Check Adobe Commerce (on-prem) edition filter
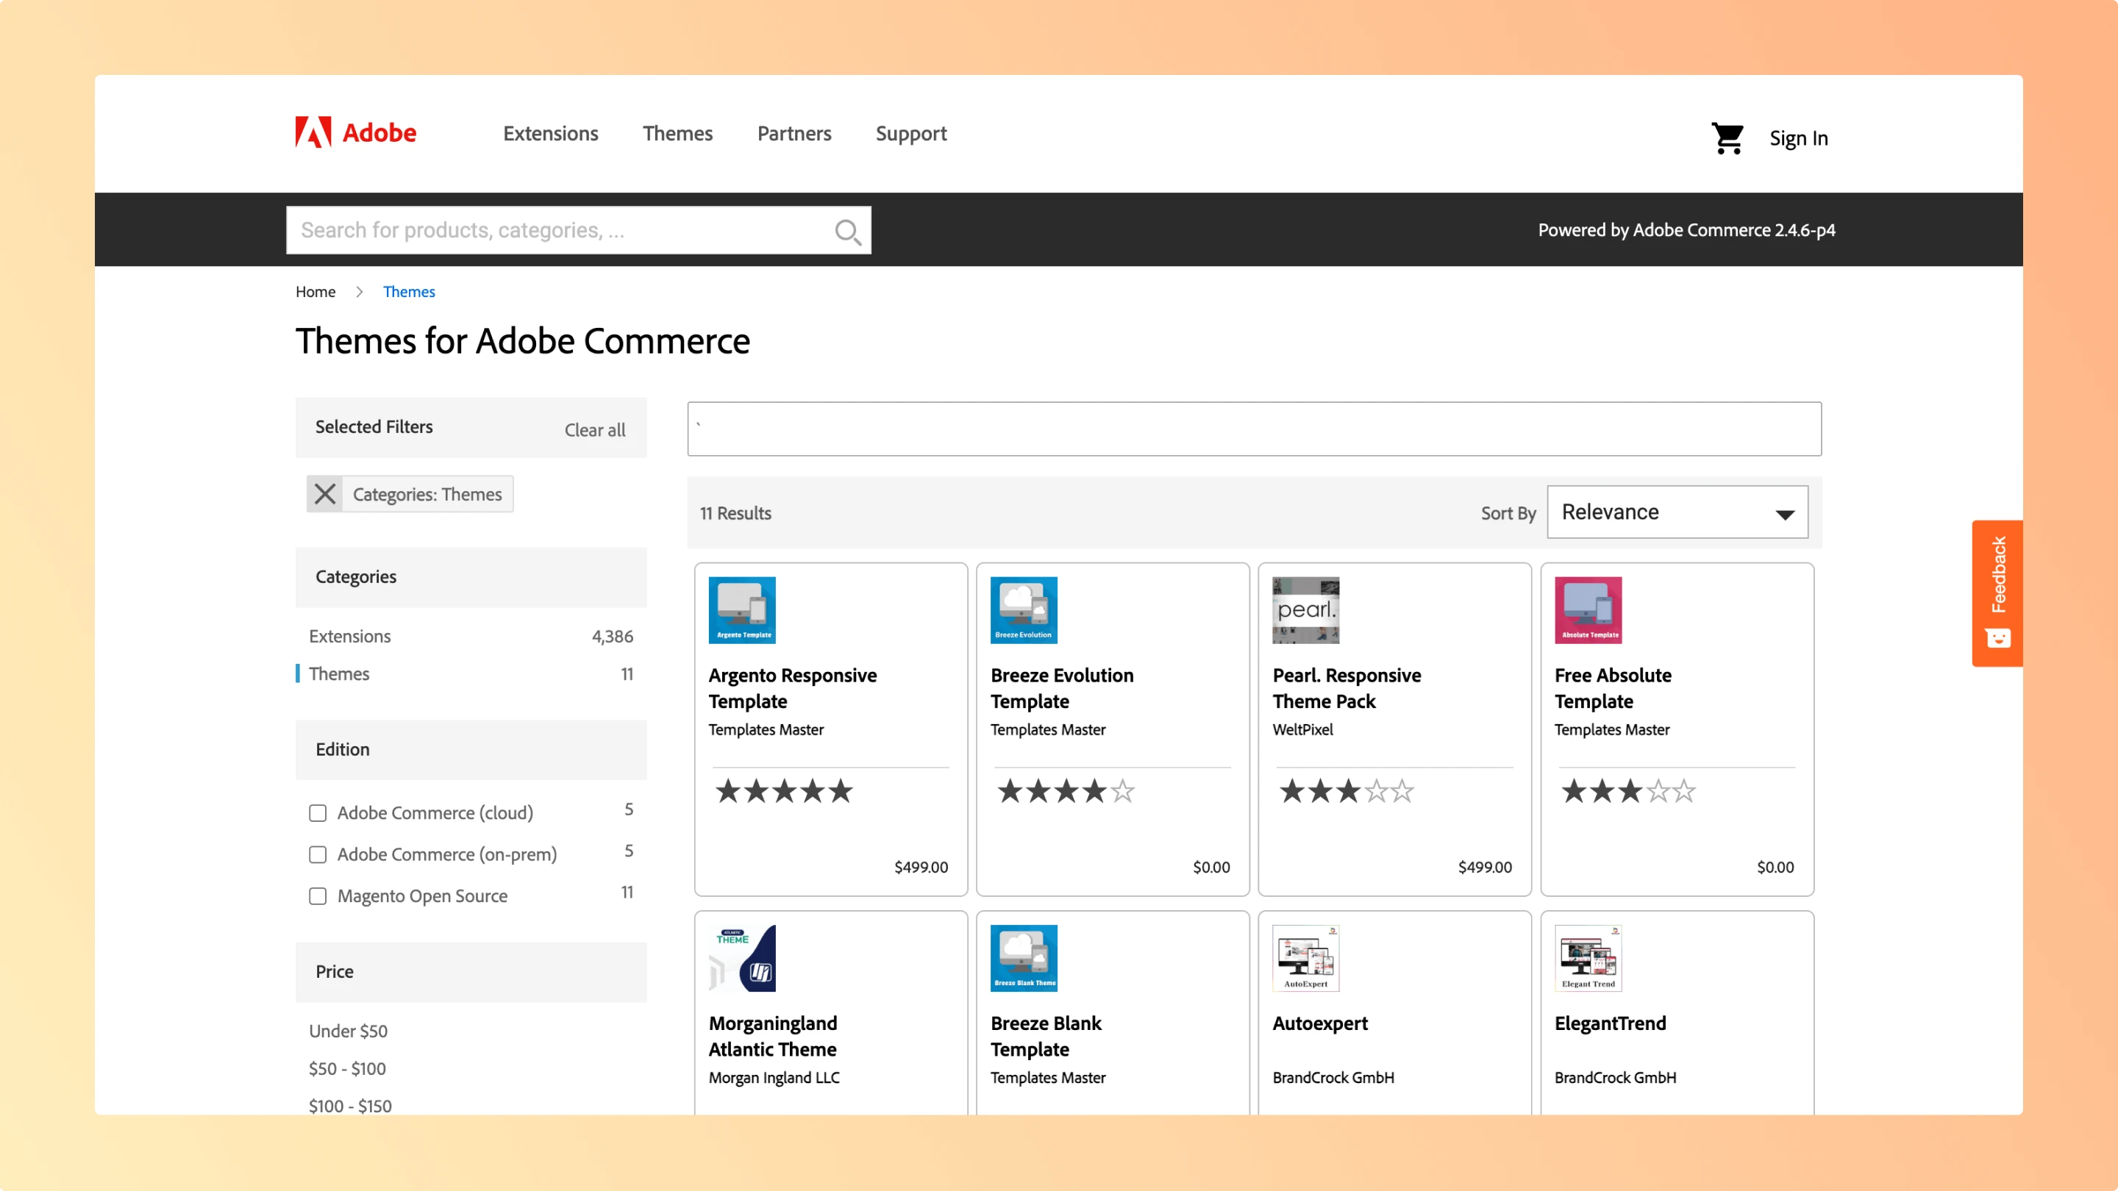Screen dimensions: 2118x1191 (x=318, y=855)
